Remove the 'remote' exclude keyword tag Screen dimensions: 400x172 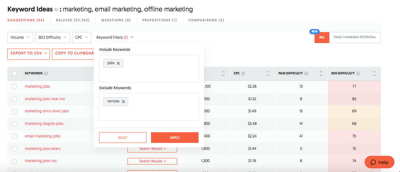click(x=123, y=102)
